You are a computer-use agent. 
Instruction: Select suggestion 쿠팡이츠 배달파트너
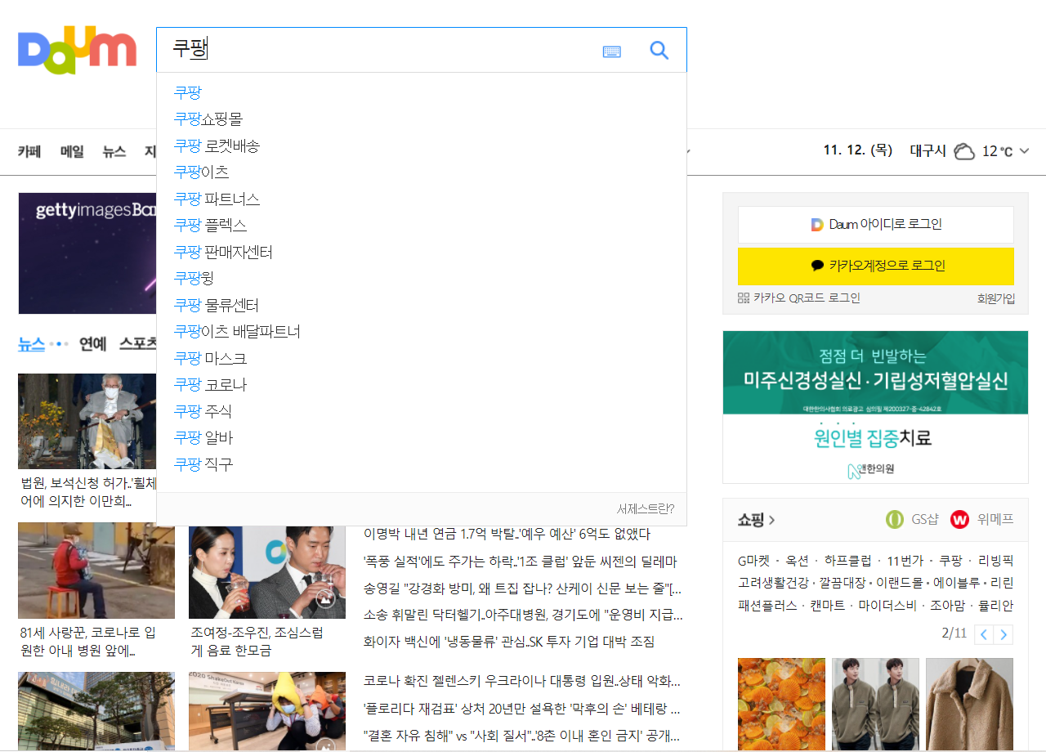point(237,331)
